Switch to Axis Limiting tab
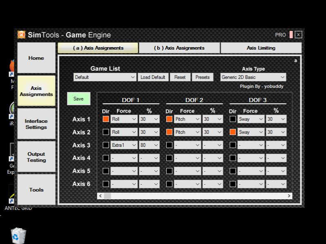The image size is (326, 244). click(261, 48)
